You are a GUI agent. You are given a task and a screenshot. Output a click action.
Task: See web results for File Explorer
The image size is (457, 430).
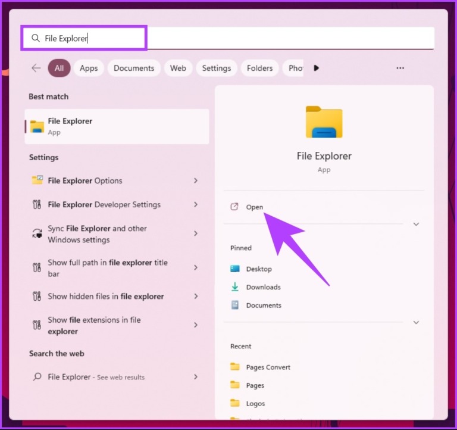click(115, 376)
